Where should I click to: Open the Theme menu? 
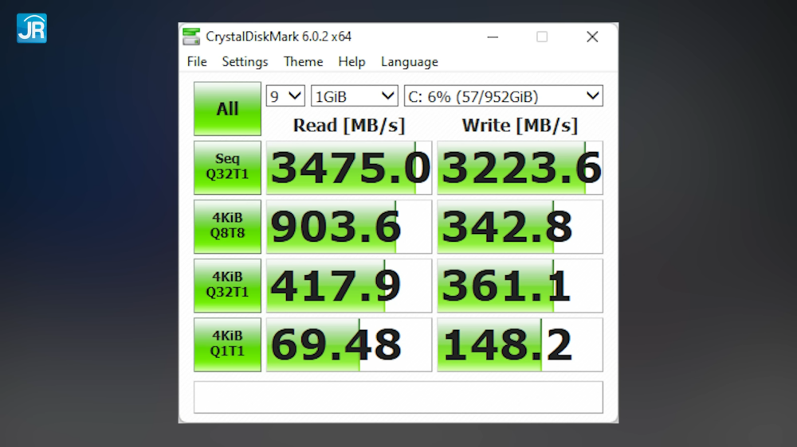(x=303, y=62)
